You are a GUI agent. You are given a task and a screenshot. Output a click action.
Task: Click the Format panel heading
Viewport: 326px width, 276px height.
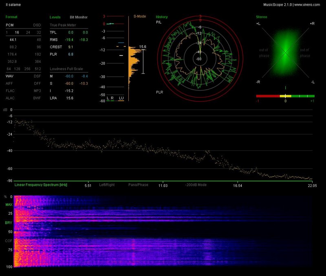pyautogui.click(x=11, y=17)
